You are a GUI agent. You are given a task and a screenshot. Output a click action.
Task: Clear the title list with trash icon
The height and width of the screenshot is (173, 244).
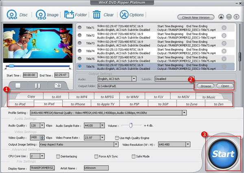[97, 15]
